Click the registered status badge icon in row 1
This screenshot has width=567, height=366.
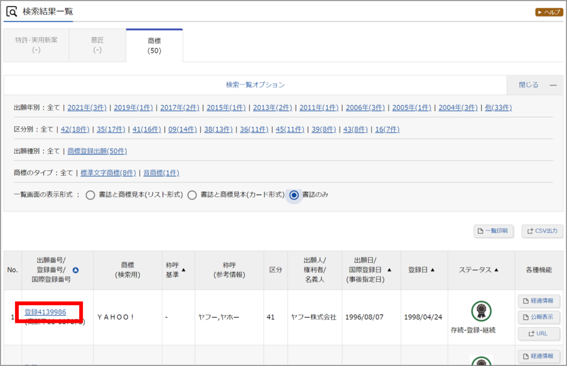481,311
